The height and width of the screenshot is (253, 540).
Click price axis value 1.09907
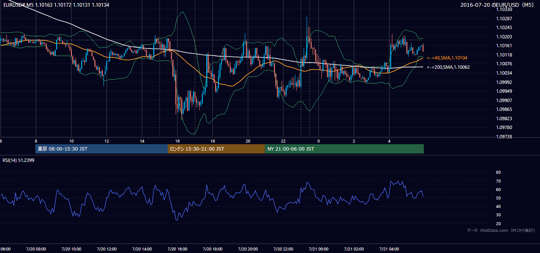pyautogui.click(x=505, y=100)
